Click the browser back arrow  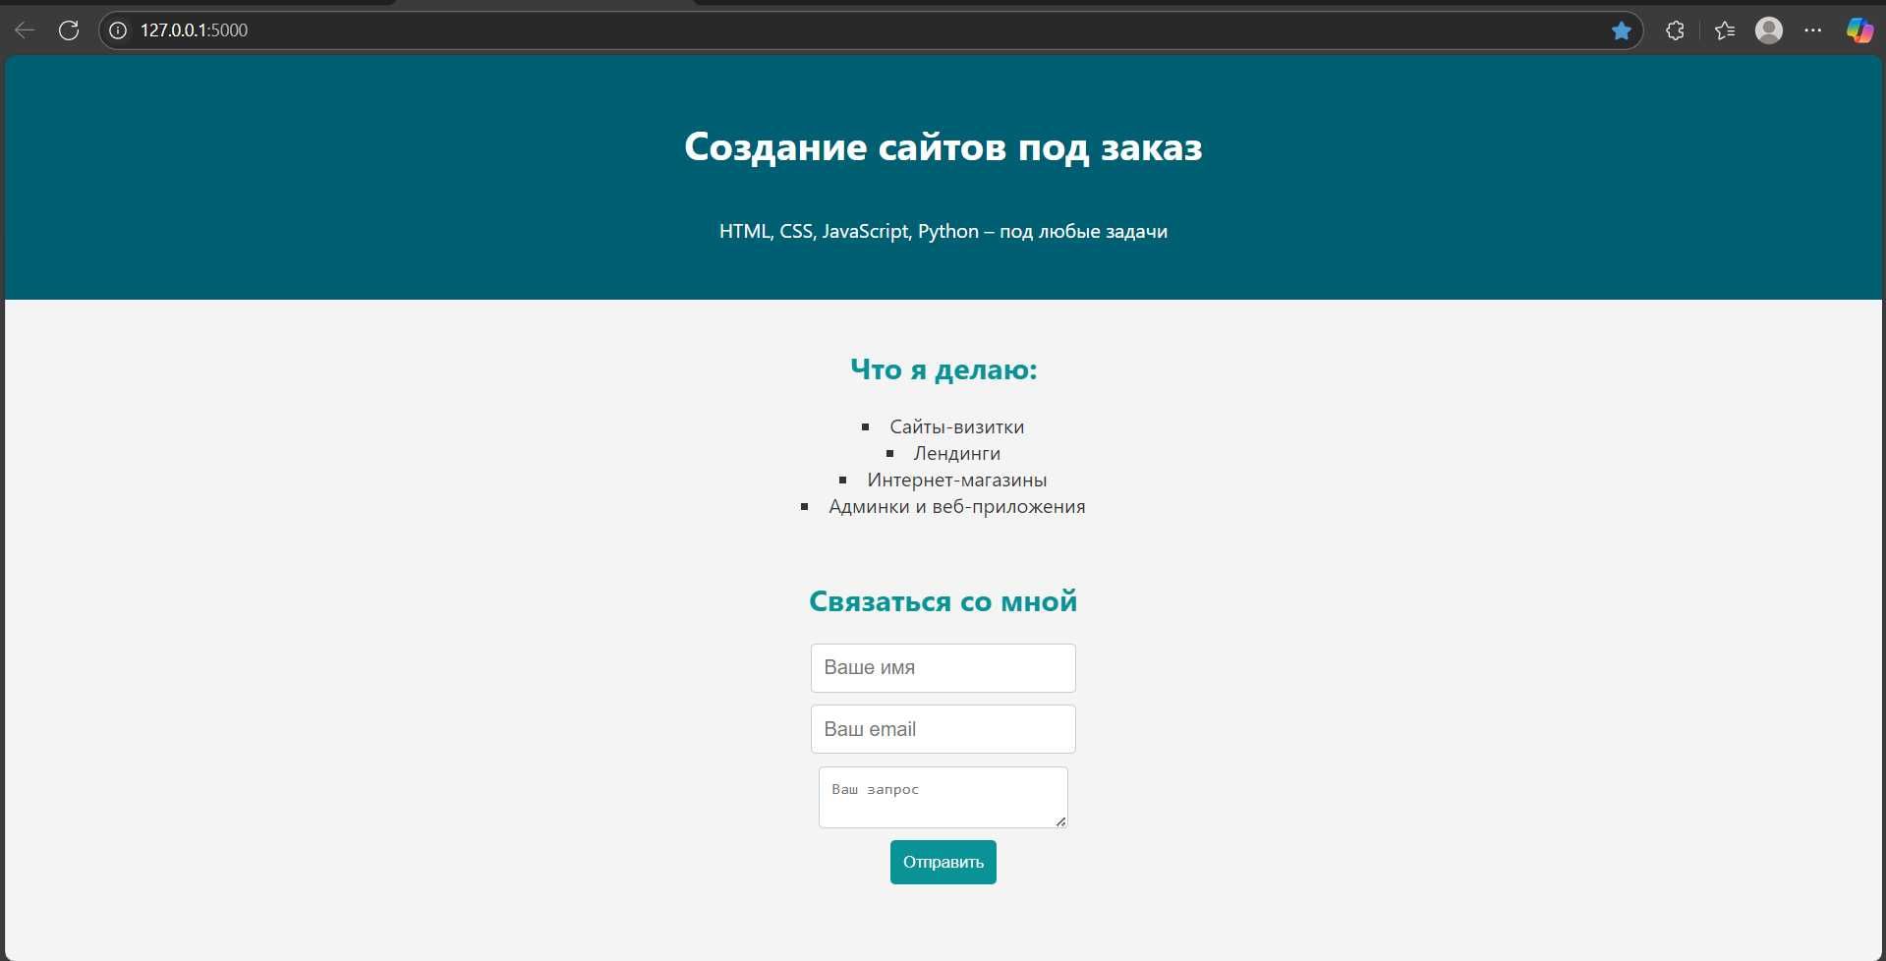(x=25, y=30)
